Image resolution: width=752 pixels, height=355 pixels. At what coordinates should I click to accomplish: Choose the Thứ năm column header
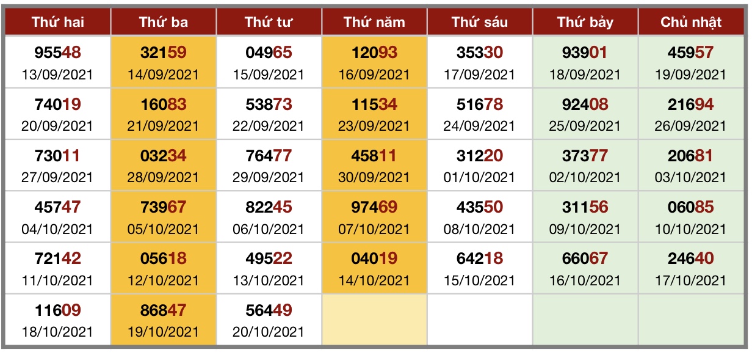click(x=374, y=22)
